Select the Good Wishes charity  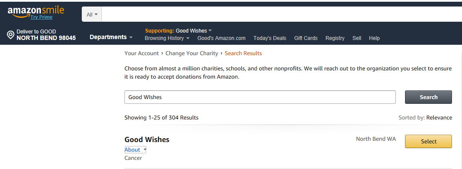(x=429, y=141)
